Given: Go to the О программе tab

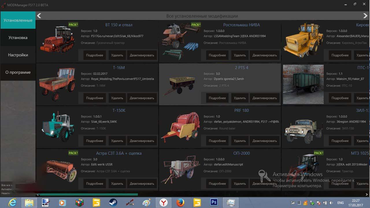Looking at the screenshot, I should click(x=18, y=72).
